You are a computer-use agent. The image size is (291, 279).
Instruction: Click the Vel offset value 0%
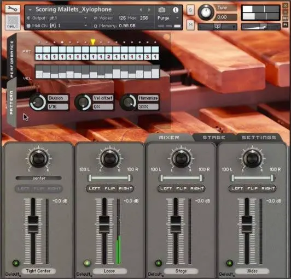pos(103,106)
